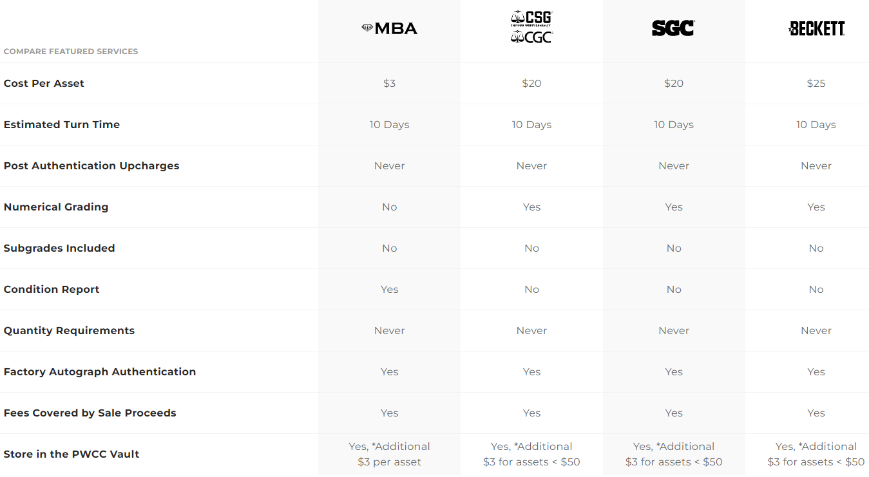Click Store in the PWCC Vault label
The width and height of the screenshot is (869, 477).
pos(72,454)
